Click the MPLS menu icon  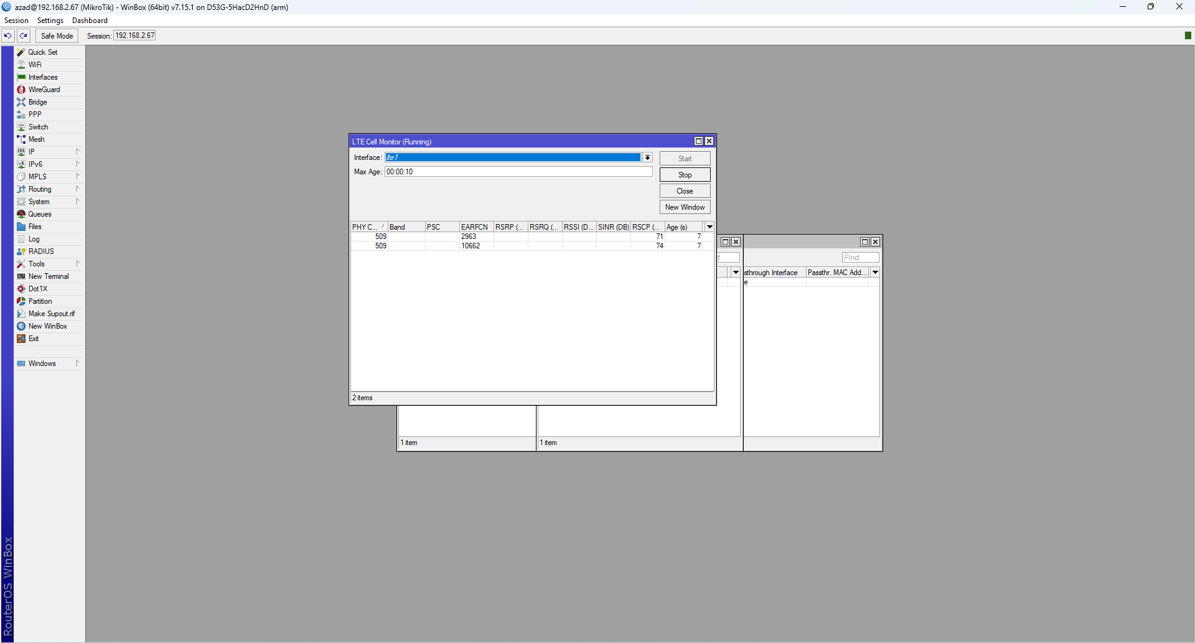[x=21, y=177]
